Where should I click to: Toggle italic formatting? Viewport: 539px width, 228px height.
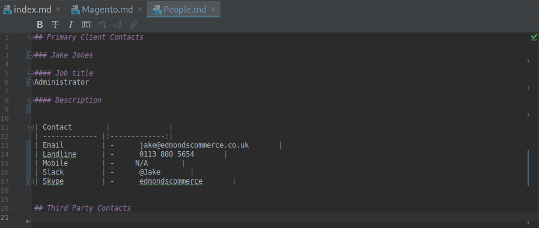71,25
